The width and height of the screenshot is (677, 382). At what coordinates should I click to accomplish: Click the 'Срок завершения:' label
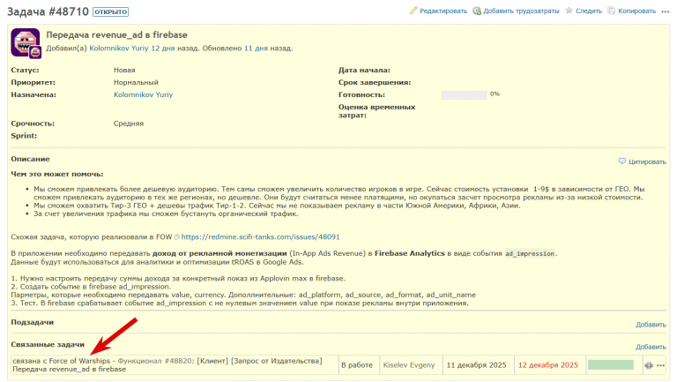[375, 82]
